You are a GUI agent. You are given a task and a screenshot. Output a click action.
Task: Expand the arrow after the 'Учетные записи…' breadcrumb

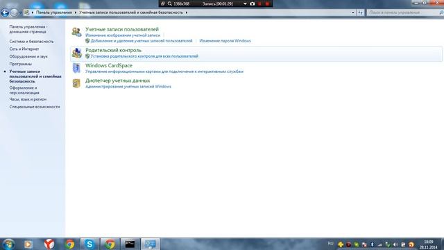[x=187, y=12]
